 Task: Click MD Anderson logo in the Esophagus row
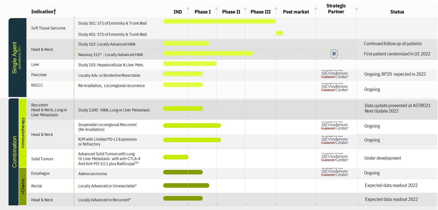335,172
